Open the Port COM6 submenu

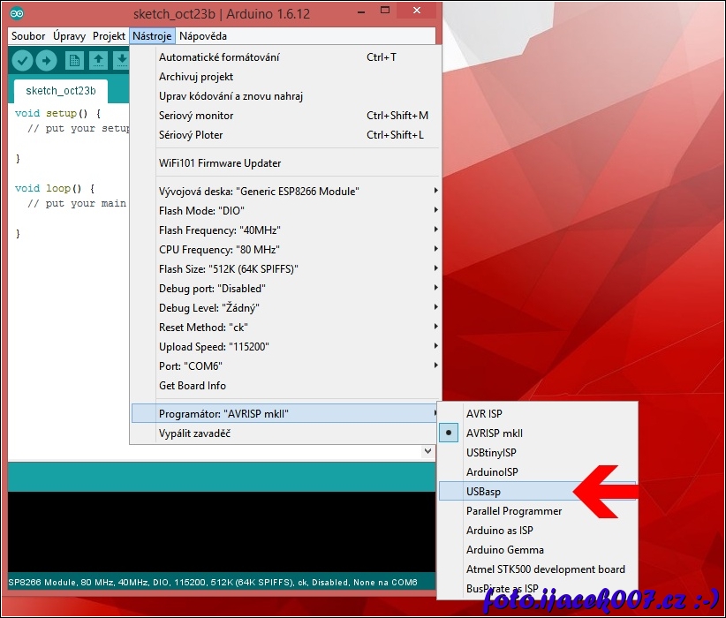(x=191, y=366)
